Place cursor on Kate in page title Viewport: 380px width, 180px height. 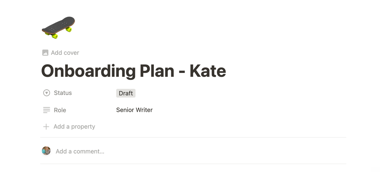tap(208, 71)
